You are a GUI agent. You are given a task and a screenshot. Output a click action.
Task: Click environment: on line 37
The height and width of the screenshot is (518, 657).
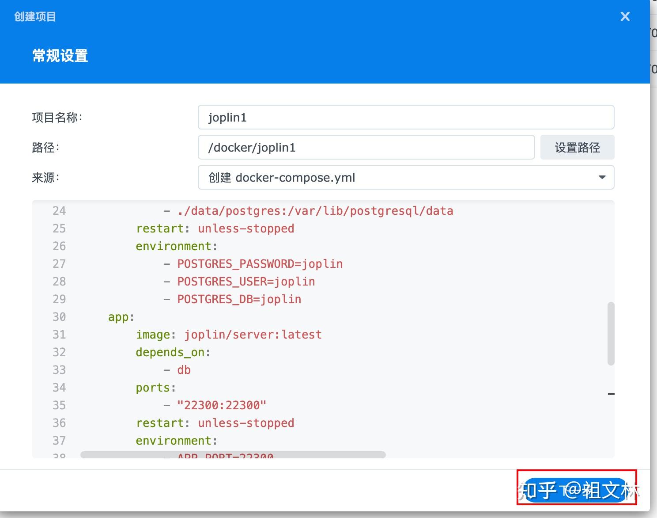[x=176, y=441]
